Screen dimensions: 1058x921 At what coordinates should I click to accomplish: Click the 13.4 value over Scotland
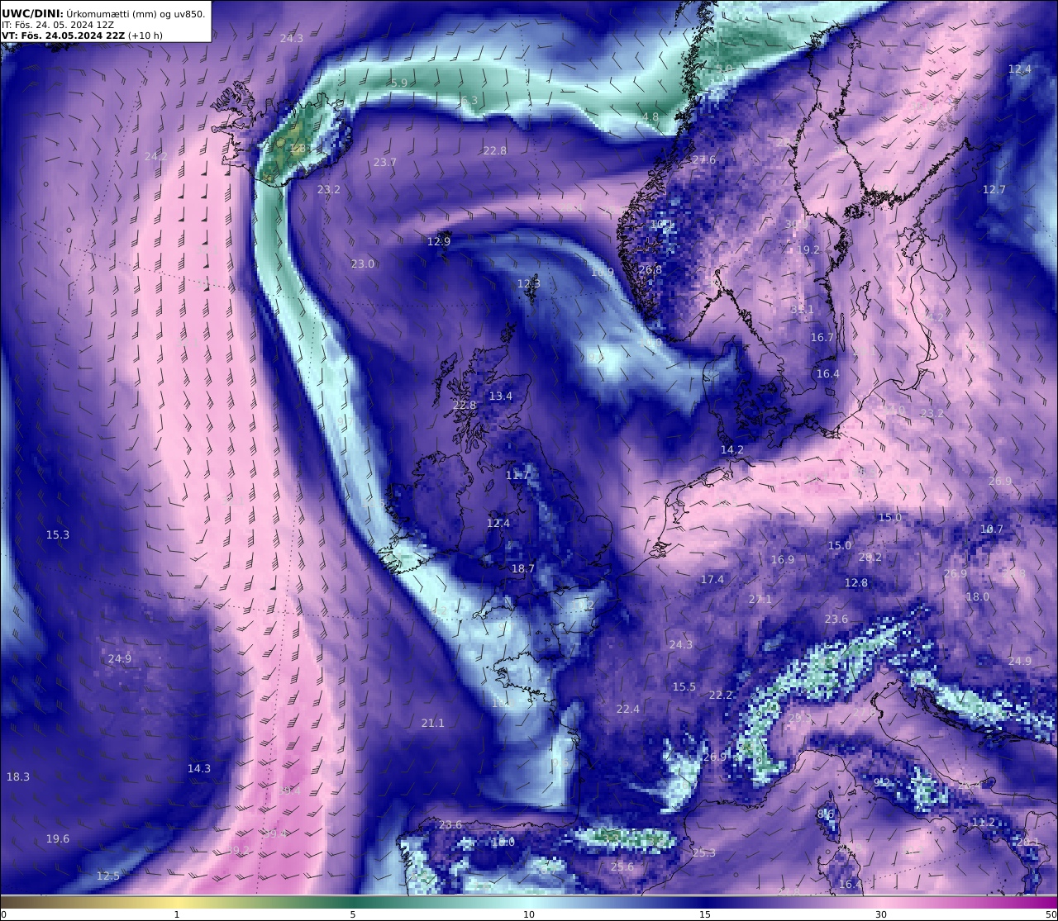pos(501,396)
